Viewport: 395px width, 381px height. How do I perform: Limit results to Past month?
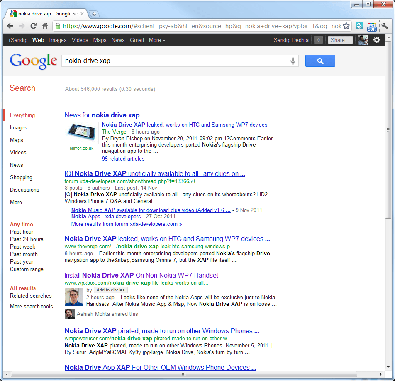(24, 254)
